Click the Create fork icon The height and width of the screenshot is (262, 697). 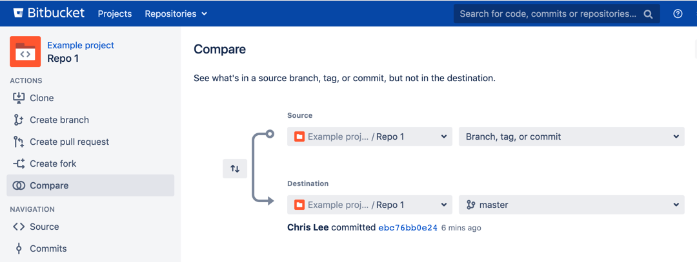click(x=19, y=164)
